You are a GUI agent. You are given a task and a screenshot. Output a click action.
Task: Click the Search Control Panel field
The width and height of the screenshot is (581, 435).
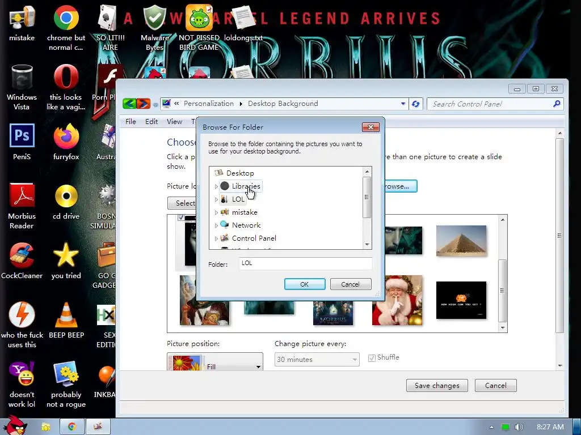point(490,104)
